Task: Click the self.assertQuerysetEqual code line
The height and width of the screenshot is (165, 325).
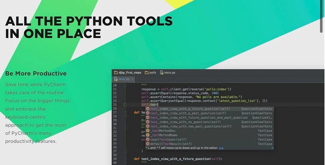Action: pyautogui.click(x=204, y=101)
